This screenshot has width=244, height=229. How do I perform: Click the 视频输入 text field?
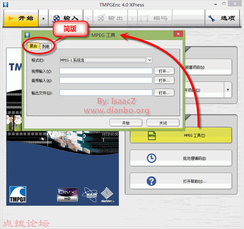coord(106,71)
